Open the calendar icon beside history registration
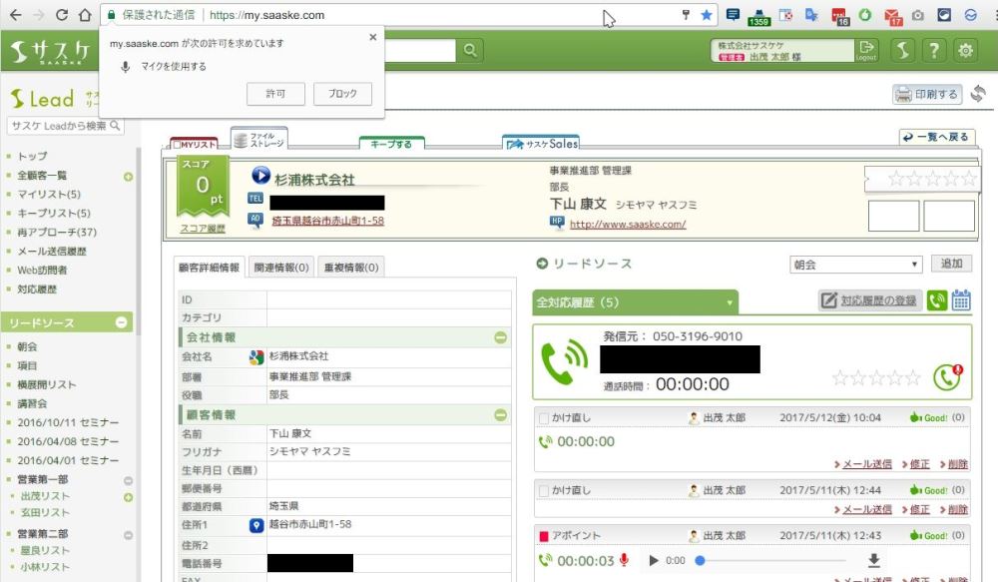998x582 pixels. 961,300
